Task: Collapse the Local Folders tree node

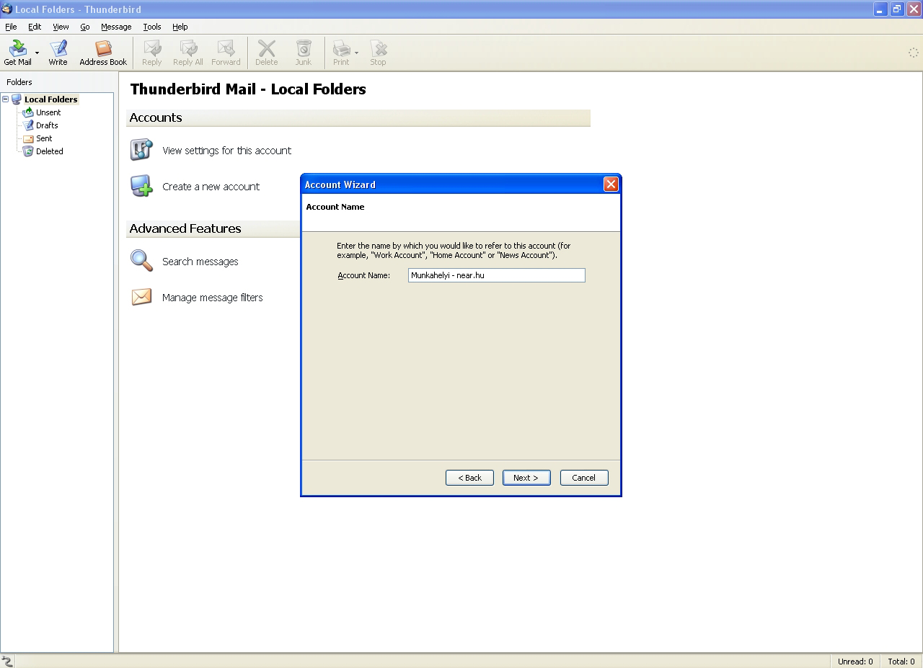Action: pyautogui.click(x=6, y=99)
